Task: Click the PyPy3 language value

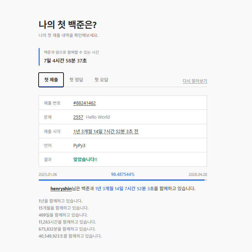Action: point(79,145)
